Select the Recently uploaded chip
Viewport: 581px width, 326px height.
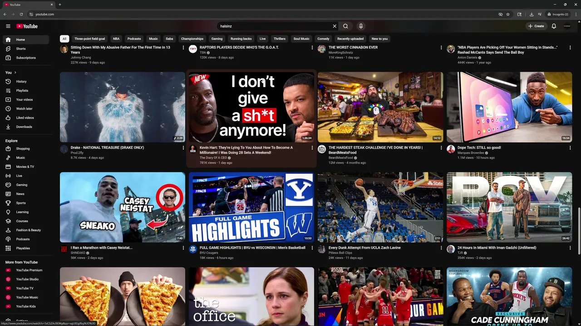(x=350, y=39)
